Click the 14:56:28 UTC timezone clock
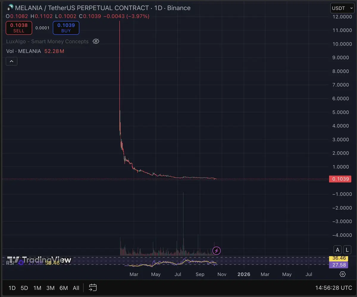The image size is (357, 297). (x=334, y=288)
